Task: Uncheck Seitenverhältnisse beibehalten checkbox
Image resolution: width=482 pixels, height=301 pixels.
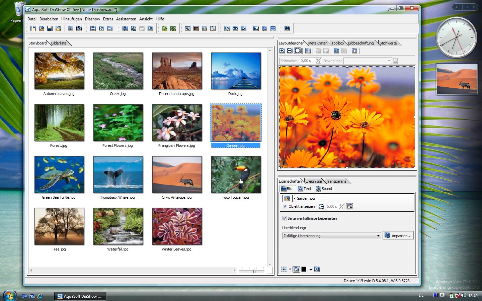Action: click(x=285, y=218)
